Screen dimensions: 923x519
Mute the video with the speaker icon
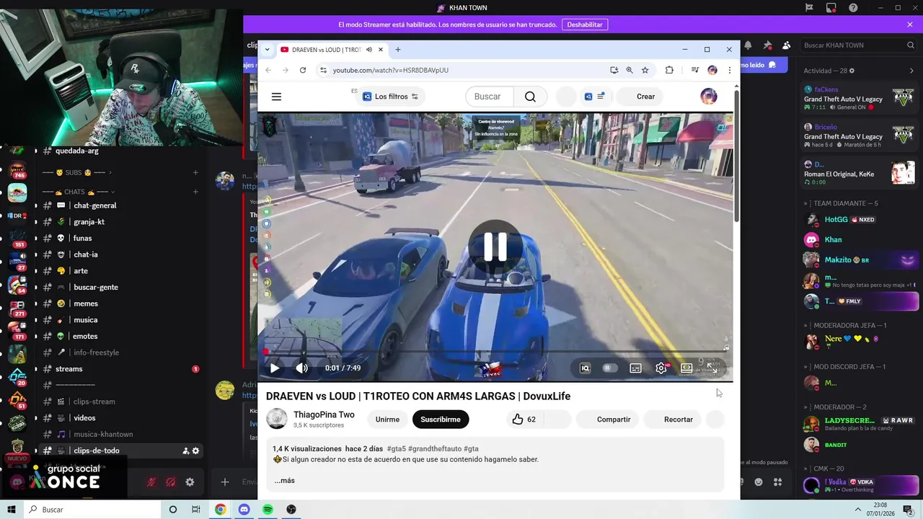tap(302, 368)
